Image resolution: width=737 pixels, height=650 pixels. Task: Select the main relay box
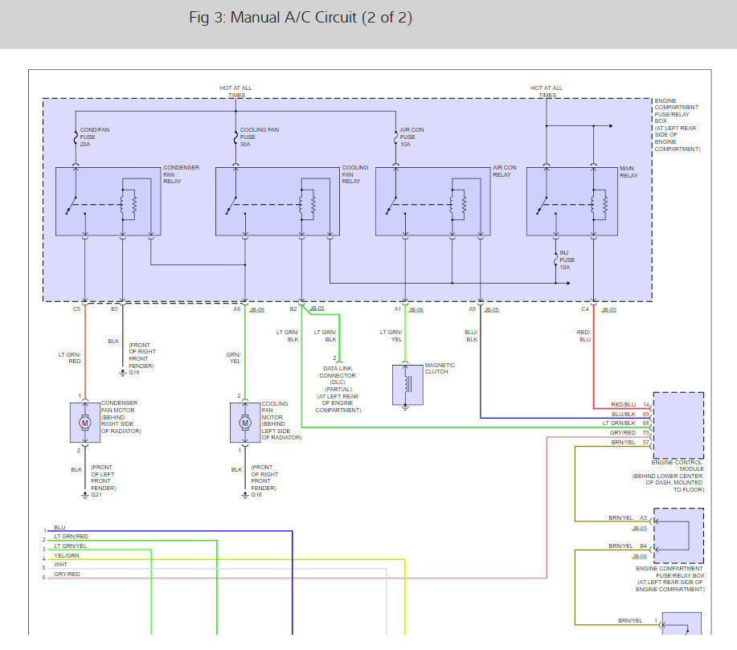click(572, 201)
